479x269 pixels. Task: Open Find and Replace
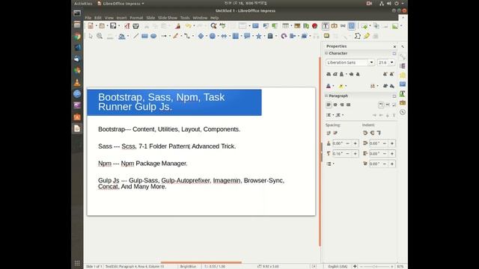(213, 26)
